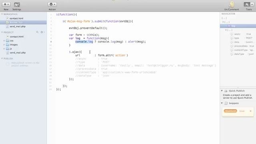This screenshot has width=256, height=144.
Task: Collapse the PROJECT section
Action: click(2, 32)
